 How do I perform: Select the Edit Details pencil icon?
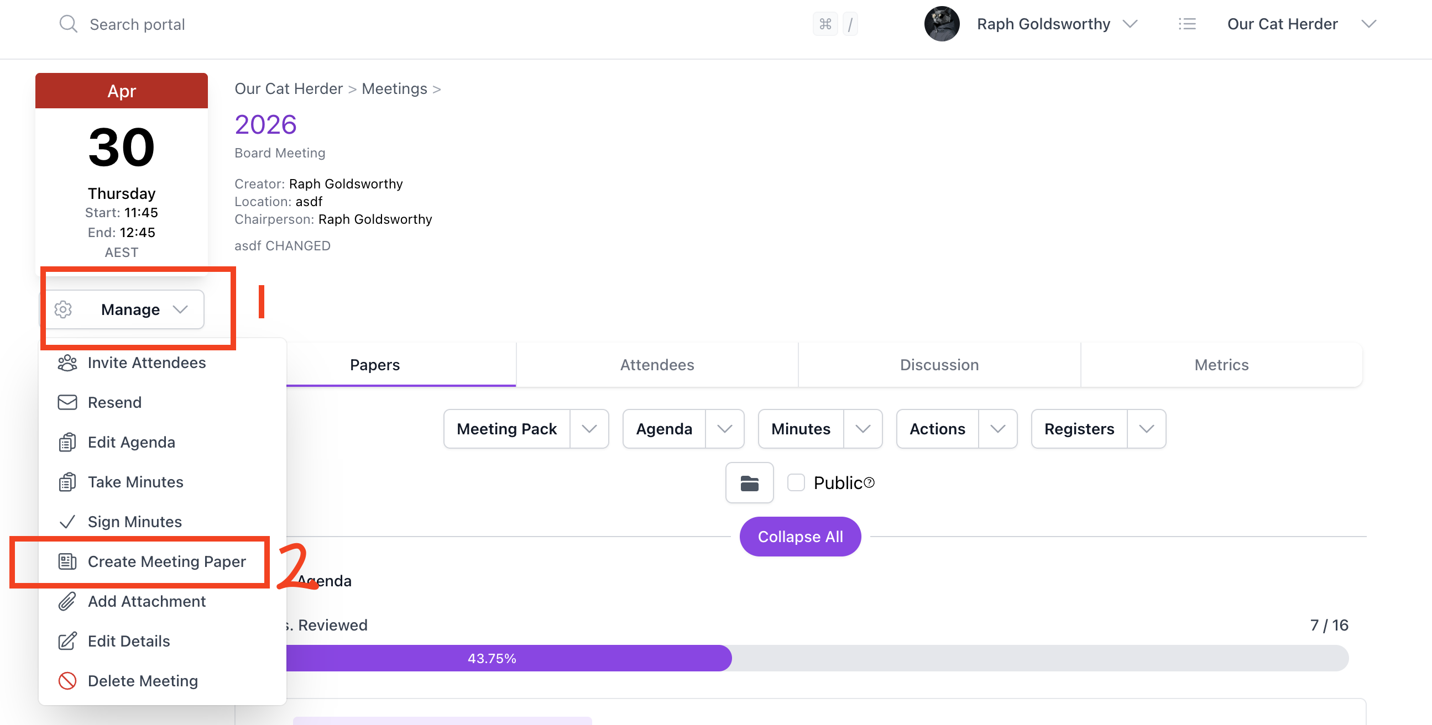point(67,640)
